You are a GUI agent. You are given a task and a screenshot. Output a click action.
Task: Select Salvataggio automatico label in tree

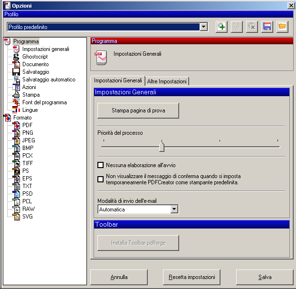[x=49, y=80]
